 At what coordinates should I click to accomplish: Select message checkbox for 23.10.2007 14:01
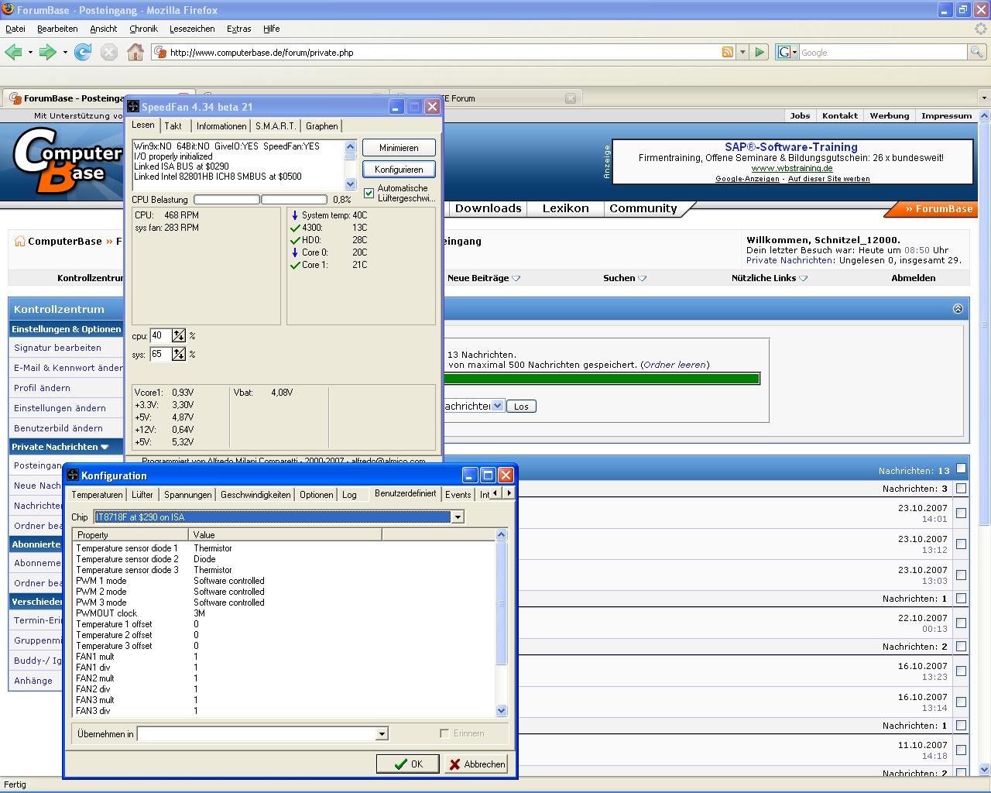pos(961,513)
